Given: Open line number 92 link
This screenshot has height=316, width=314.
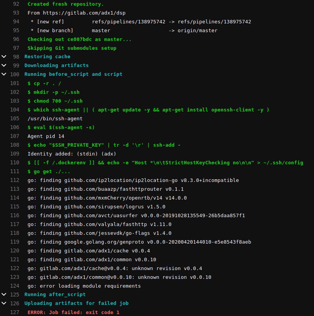Looking at the screenshot, I should click(x=16, y=4).
